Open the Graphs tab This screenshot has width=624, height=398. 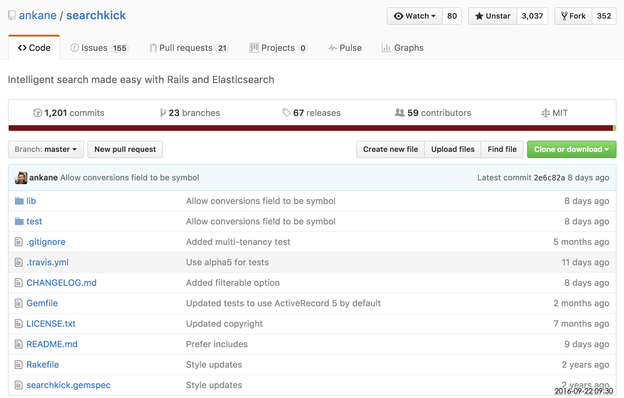[403, 48]
